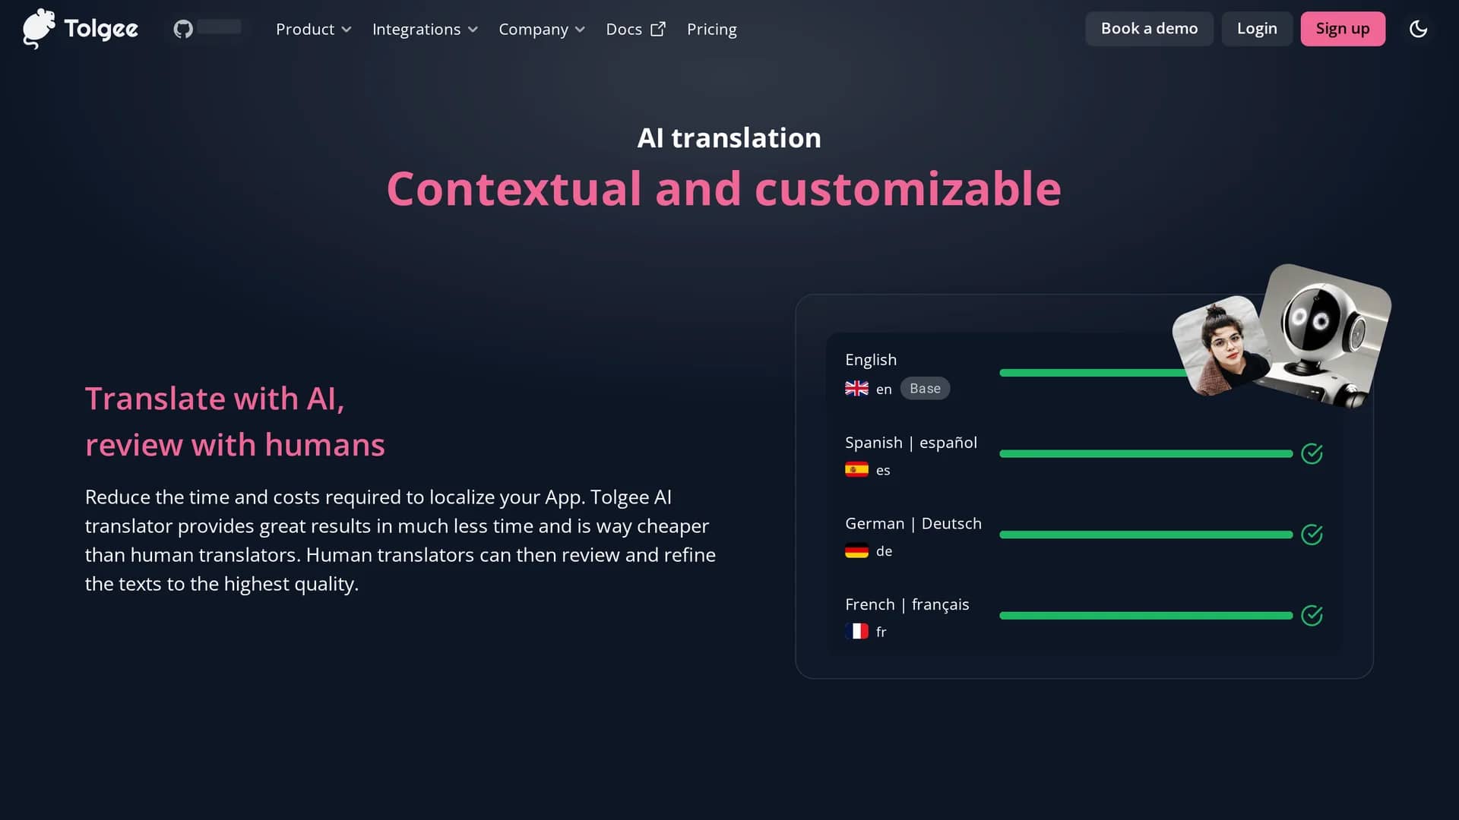Expand the Company dropdown chevron
Screen dimensions: 1459x820
(x=580, y=30)
